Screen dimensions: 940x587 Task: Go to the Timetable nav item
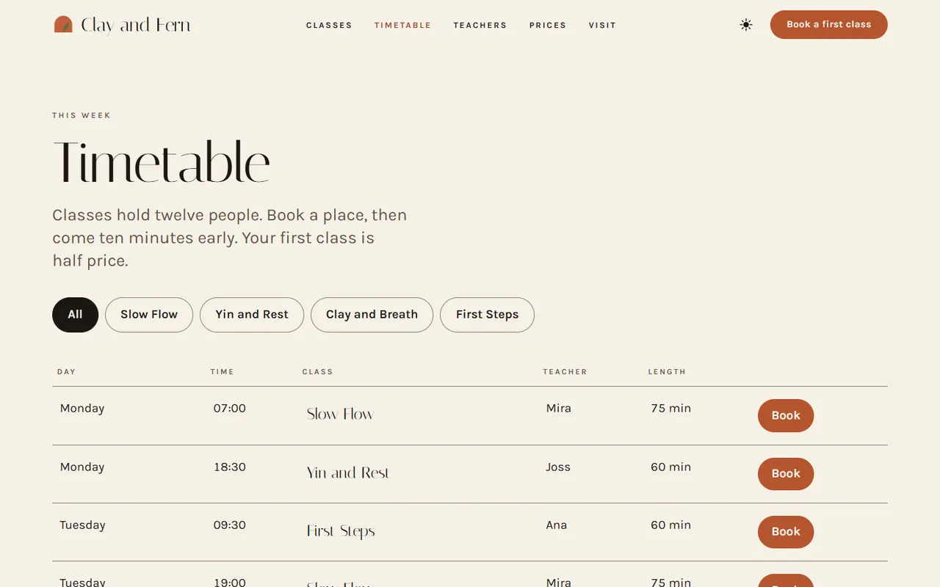coord(402,25)
